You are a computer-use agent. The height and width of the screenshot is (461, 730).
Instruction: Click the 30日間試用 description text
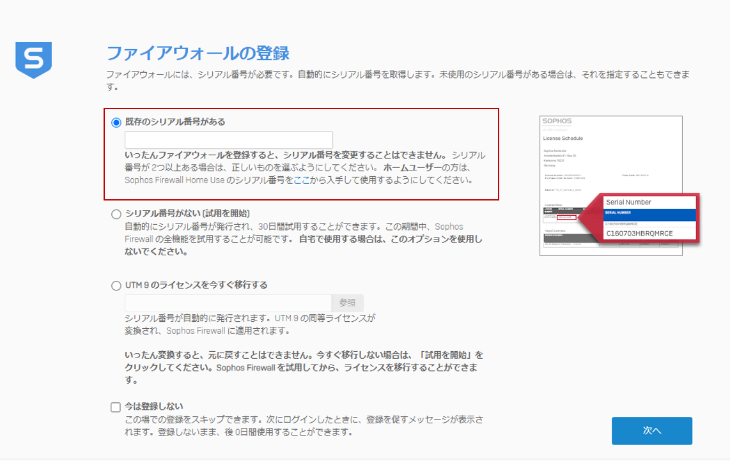(x=304, y=239)
